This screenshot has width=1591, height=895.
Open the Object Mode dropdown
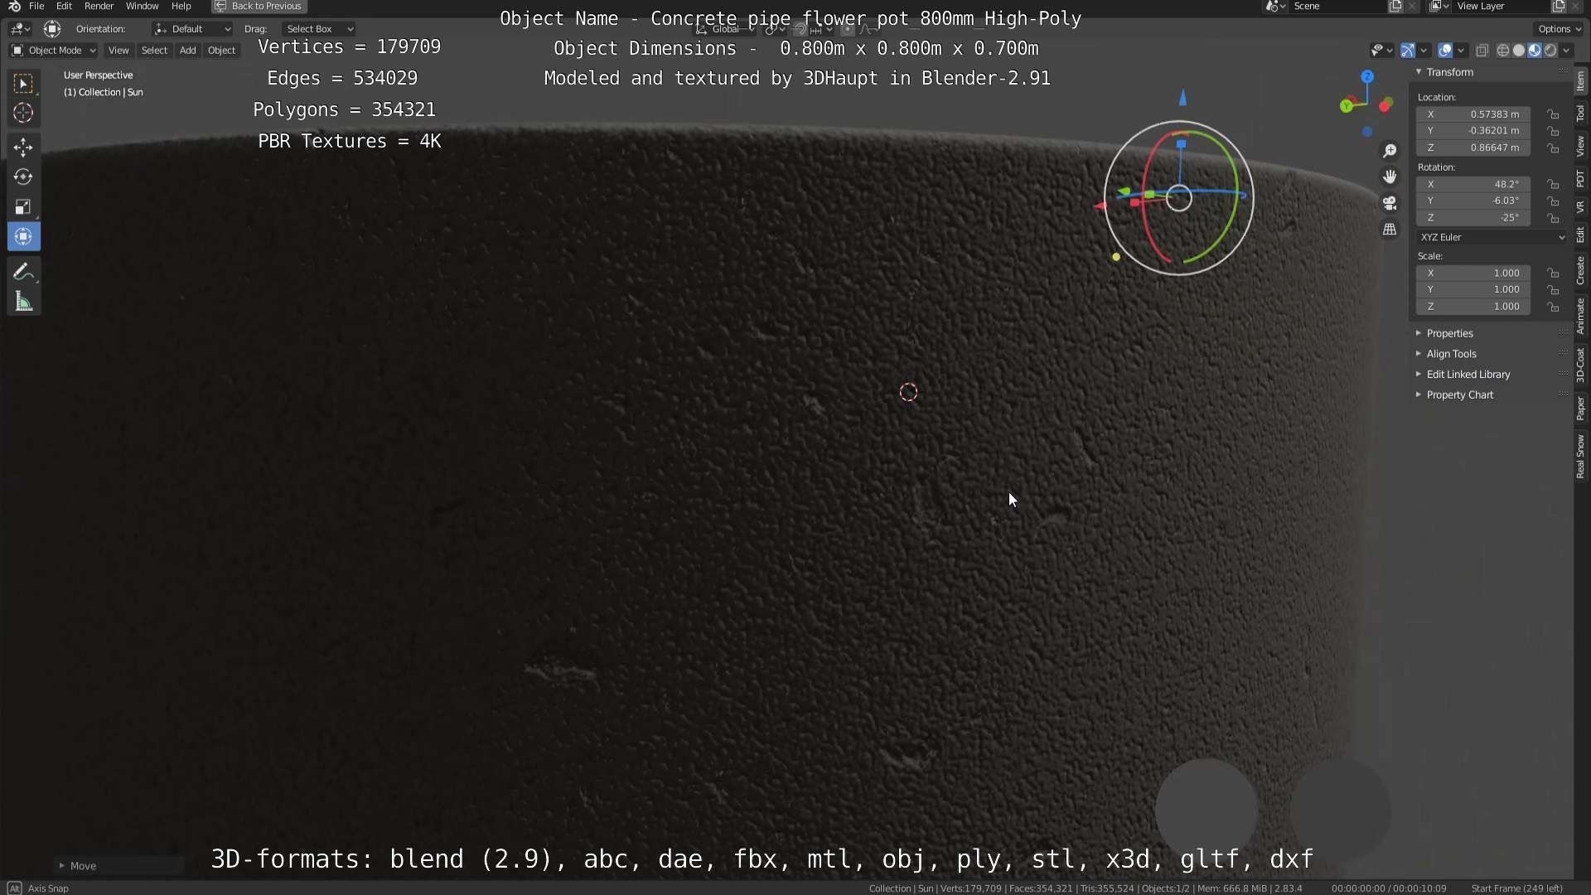pyautogui.click(x=54, y=51)
